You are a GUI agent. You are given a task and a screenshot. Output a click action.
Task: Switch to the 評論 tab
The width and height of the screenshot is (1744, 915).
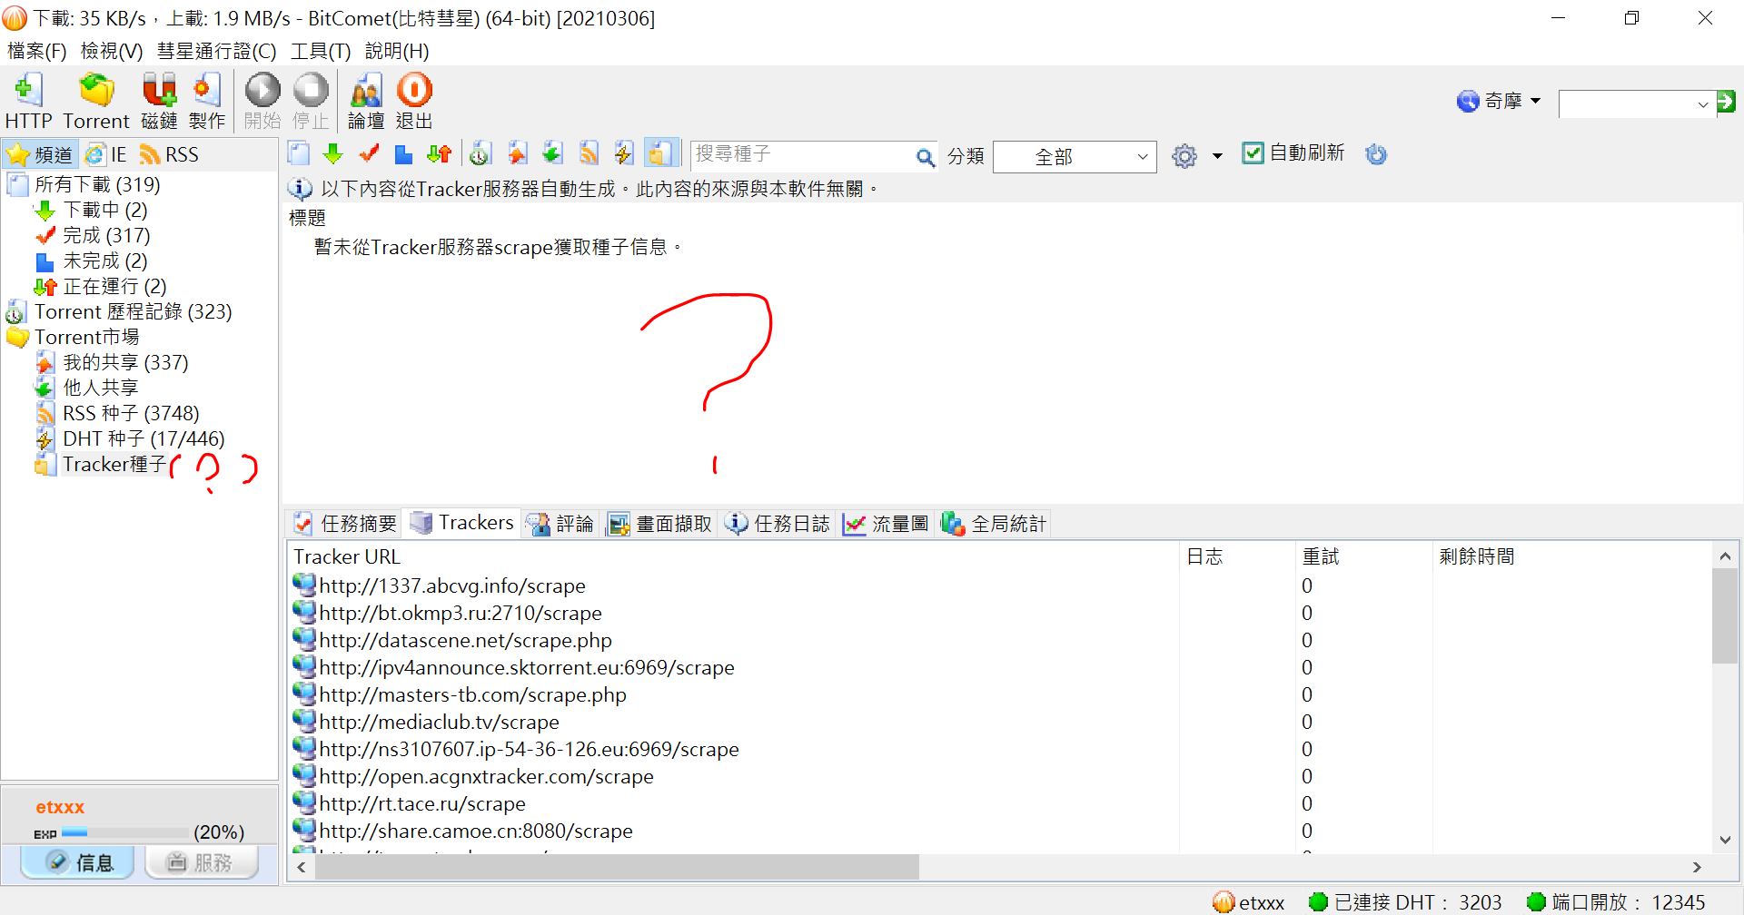pyautogui.click(x=560, y=524)
